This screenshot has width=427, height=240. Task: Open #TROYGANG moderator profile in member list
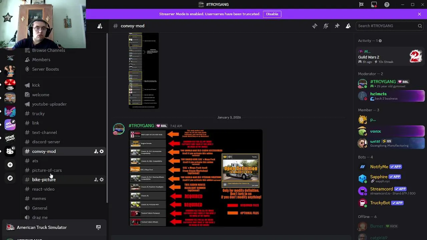click(390, 84)
